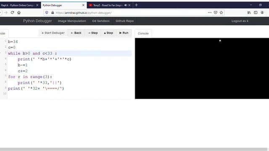The height and width of the screenshot is (151, 269).
Task: Click the horizontal page scrollbar
Action: [x=134, y=149]
